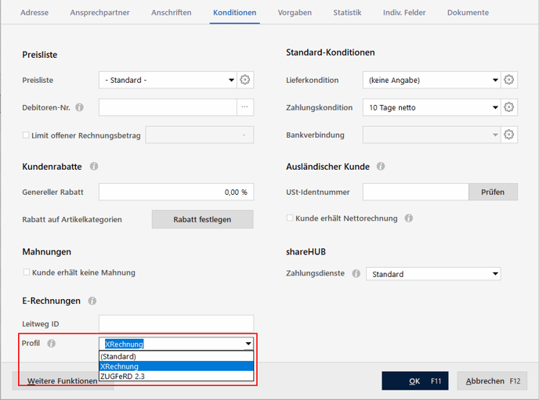This screenshot has height=400, width=539.
Task: Show info icon next to Debitoren-Nr.
Action: coord(79,107)
